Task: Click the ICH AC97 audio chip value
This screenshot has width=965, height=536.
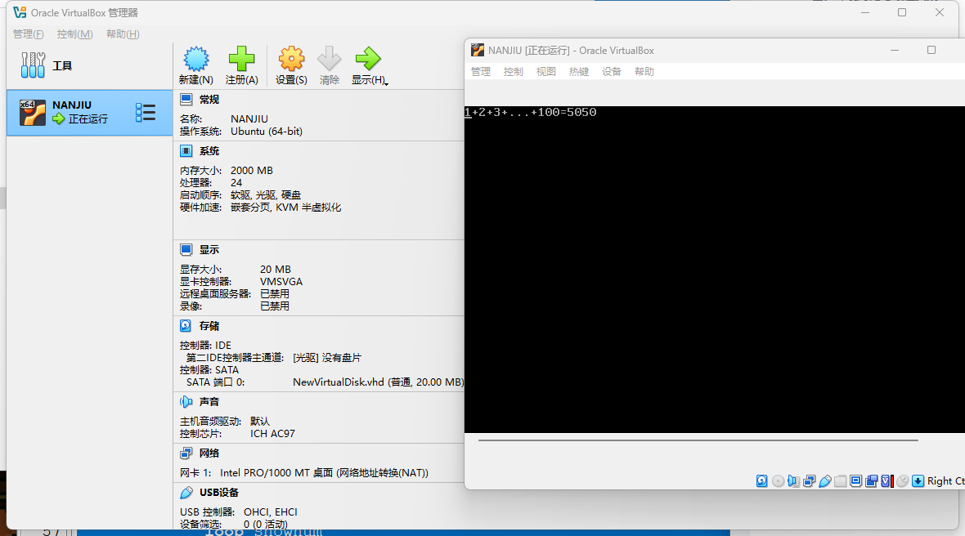Action: click(x=272, y=433)
